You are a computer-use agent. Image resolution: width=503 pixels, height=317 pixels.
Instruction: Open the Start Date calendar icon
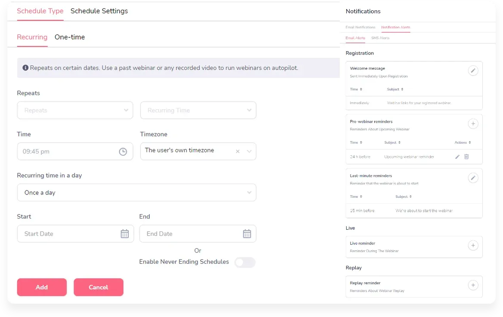[x=124, y=234]
